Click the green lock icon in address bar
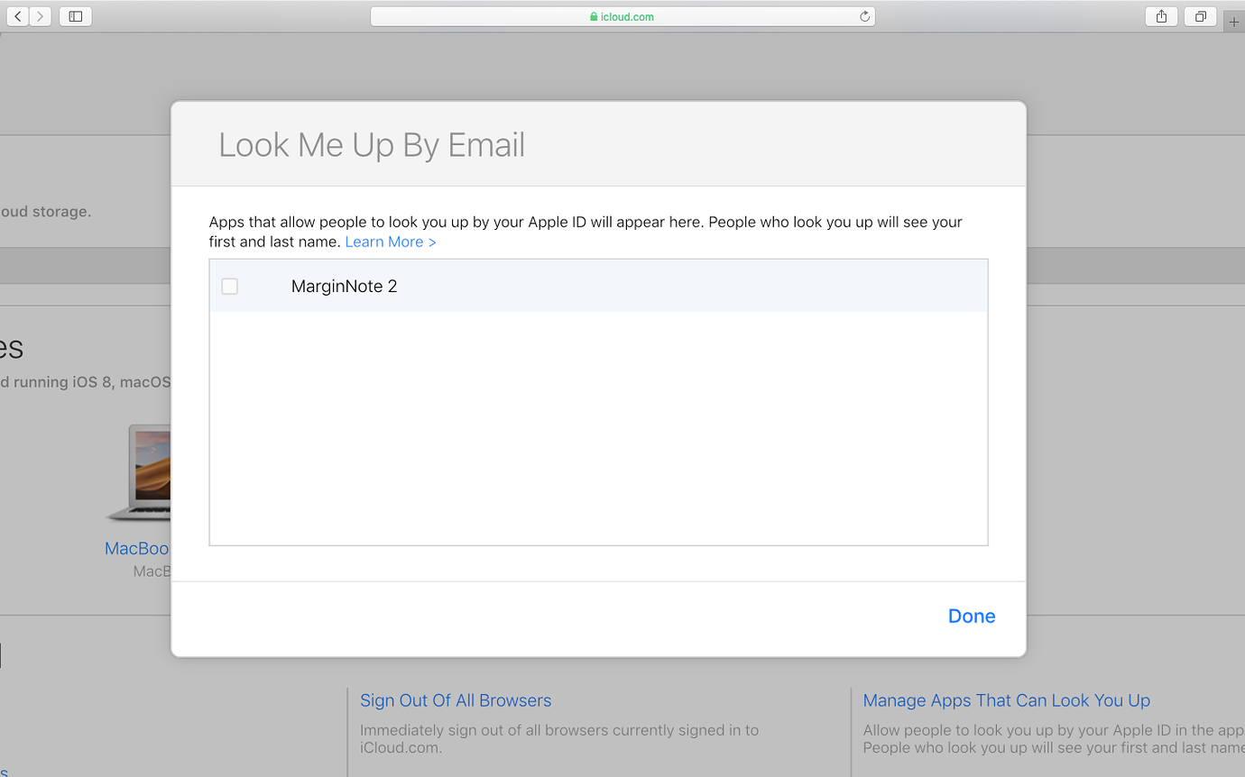Screen dimensions: 1245x777 (594, 16)
